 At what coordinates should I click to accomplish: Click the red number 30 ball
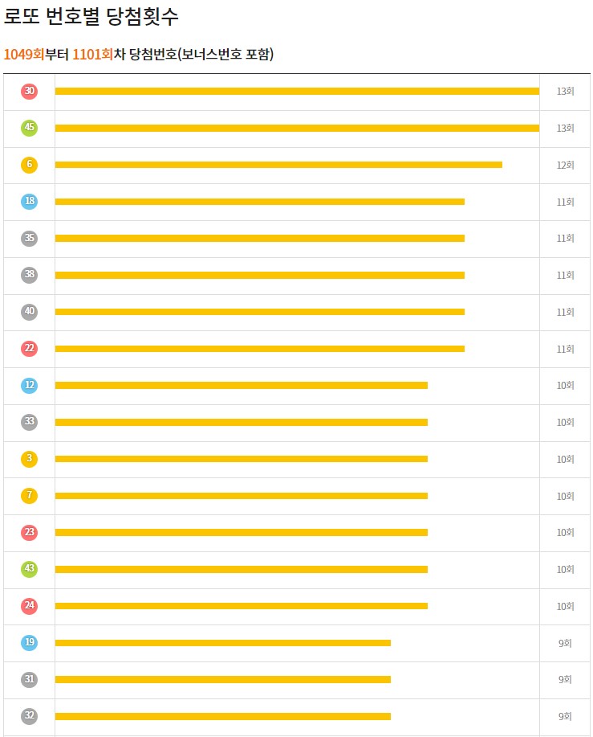(29, 91)
